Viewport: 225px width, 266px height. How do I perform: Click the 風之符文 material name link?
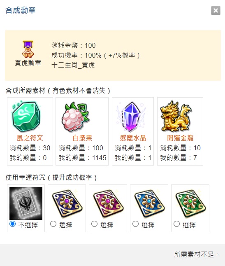(30, 138)
